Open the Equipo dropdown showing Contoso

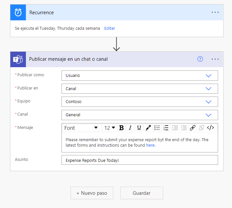coord(140,102)
